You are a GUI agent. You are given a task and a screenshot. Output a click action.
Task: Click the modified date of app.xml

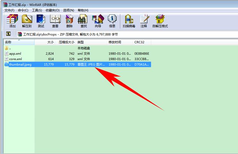(119, 54)
